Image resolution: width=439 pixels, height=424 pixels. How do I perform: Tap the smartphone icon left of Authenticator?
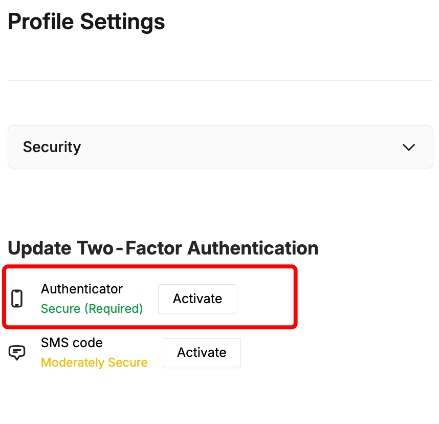(17, 299)
